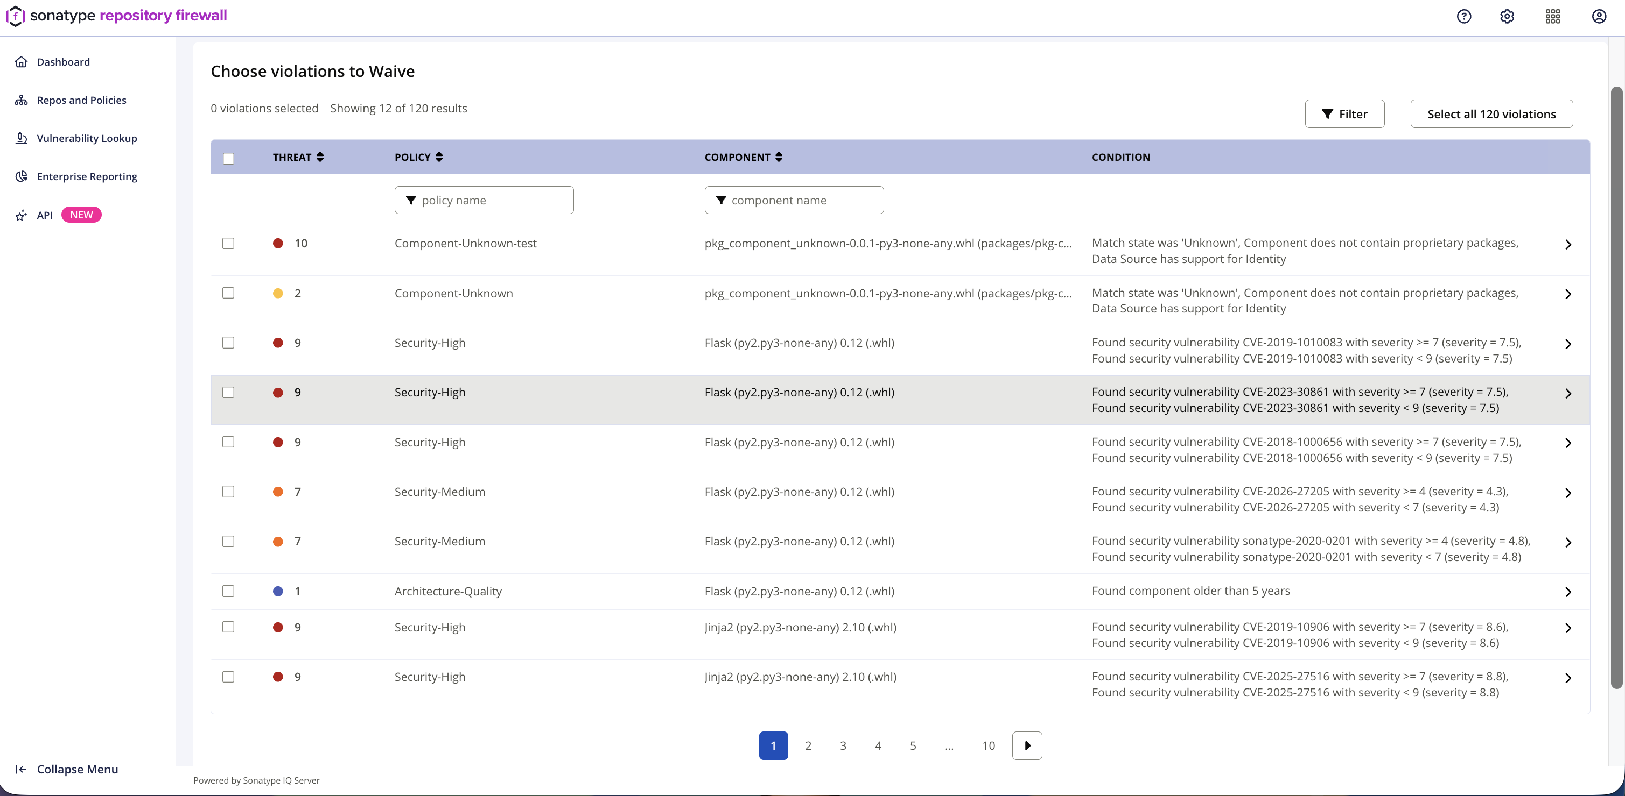Viewport: 1625px width, 796px height.
Task: Go to results page 2
Action: pos(808,745)
